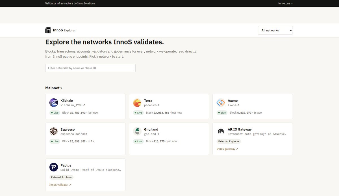
Task: Open the Terra network card title
Action: click(148, 101)
